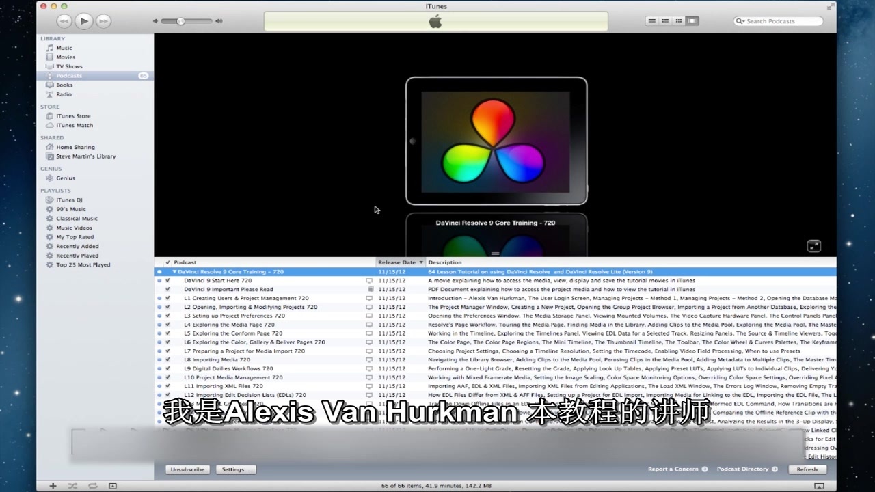The width and height of the screenshot is (875, 492).
Task: Follow the Report a Concern link
Action: tap(677, 469)
